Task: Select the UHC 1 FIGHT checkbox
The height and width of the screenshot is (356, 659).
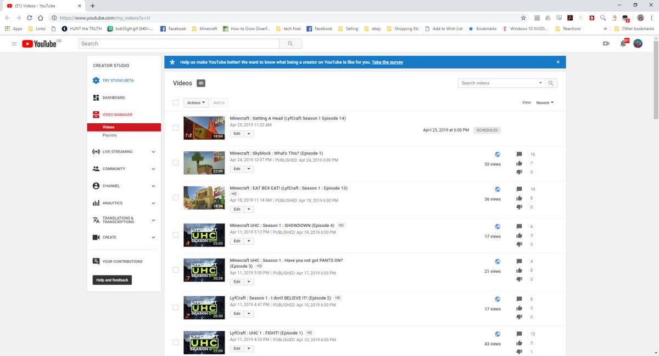Action: (176, 342)
